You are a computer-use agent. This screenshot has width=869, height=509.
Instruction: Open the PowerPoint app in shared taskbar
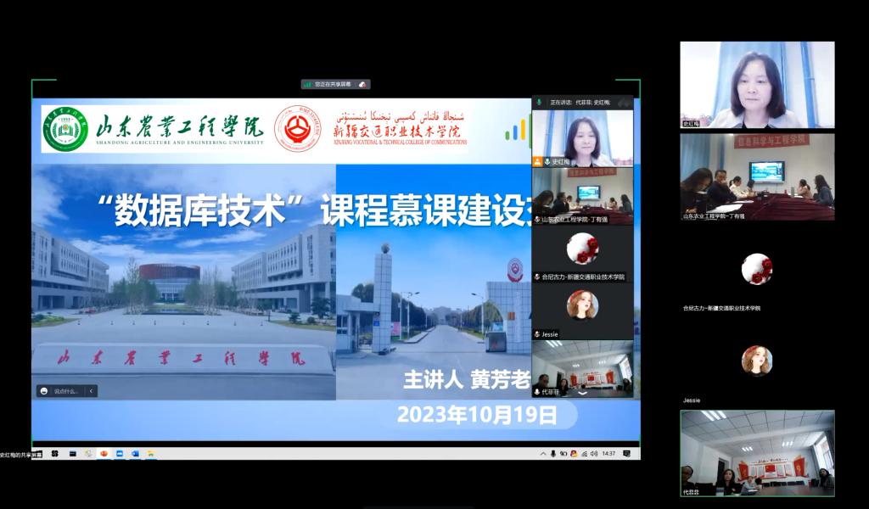coord(104,454)
